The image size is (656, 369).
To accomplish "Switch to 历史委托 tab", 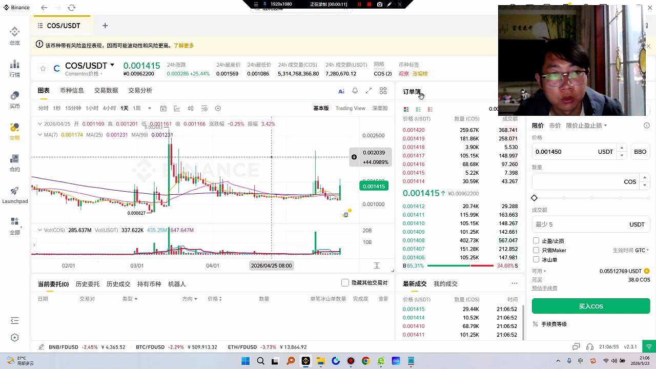I will coord(88,284).
